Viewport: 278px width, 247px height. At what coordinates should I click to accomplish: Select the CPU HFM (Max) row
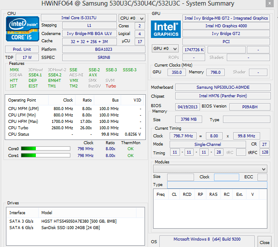75,122
